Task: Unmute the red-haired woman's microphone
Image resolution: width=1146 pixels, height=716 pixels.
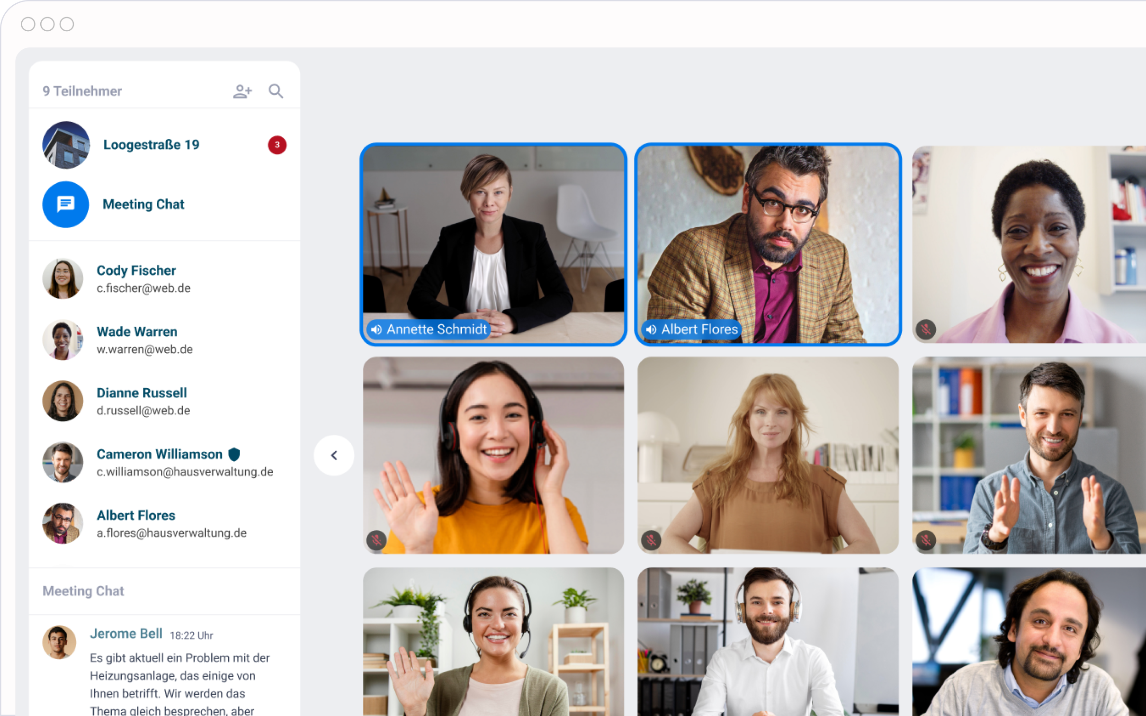Action: (x=651, y=539)
